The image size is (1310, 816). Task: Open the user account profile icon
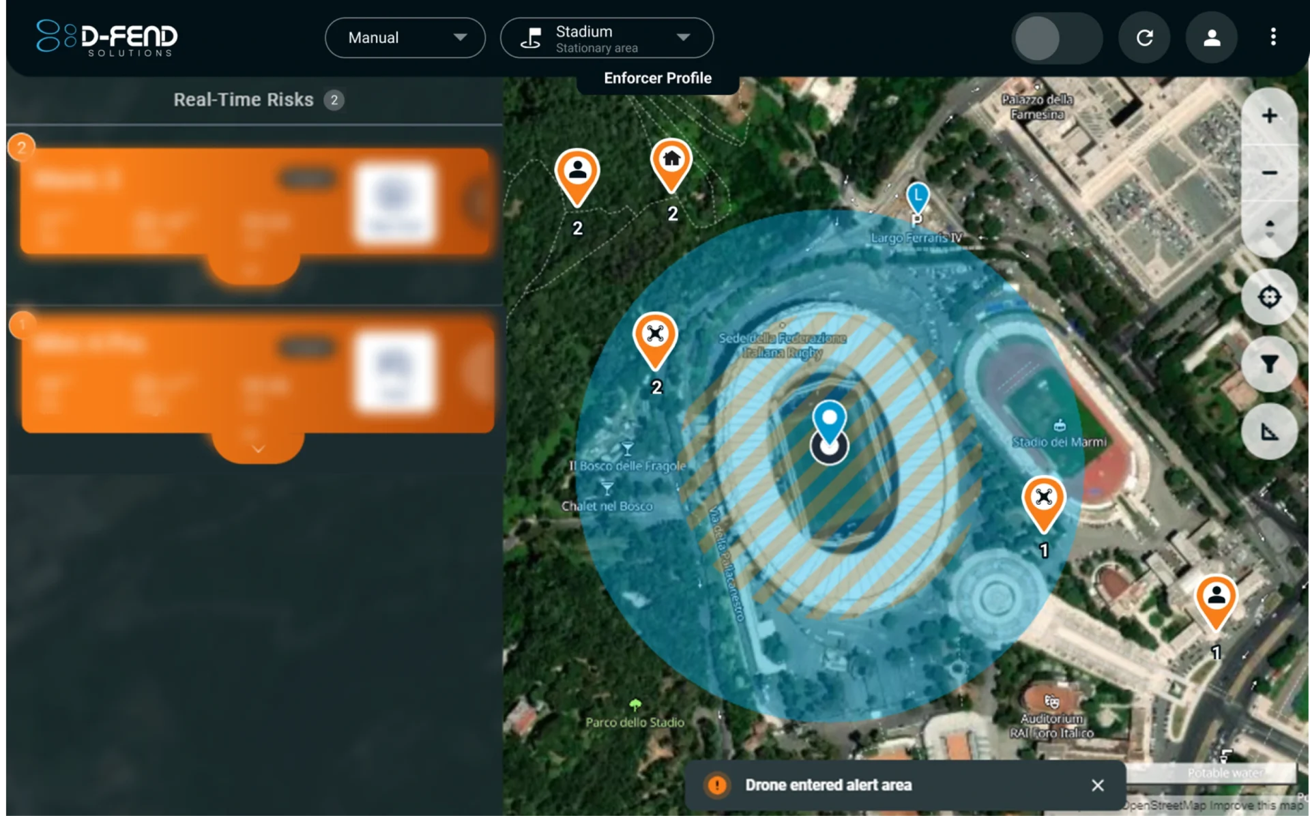click(1211, 38)
